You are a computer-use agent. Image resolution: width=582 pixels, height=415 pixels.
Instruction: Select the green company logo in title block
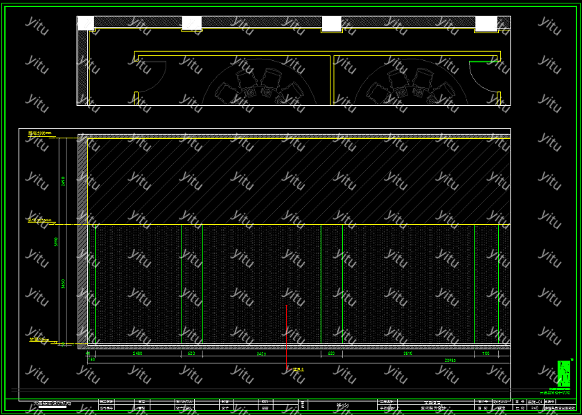pos(564,373)
